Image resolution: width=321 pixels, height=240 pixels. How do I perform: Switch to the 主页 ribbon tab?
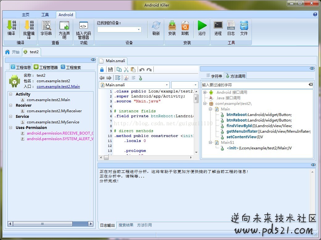pos(26,15)
